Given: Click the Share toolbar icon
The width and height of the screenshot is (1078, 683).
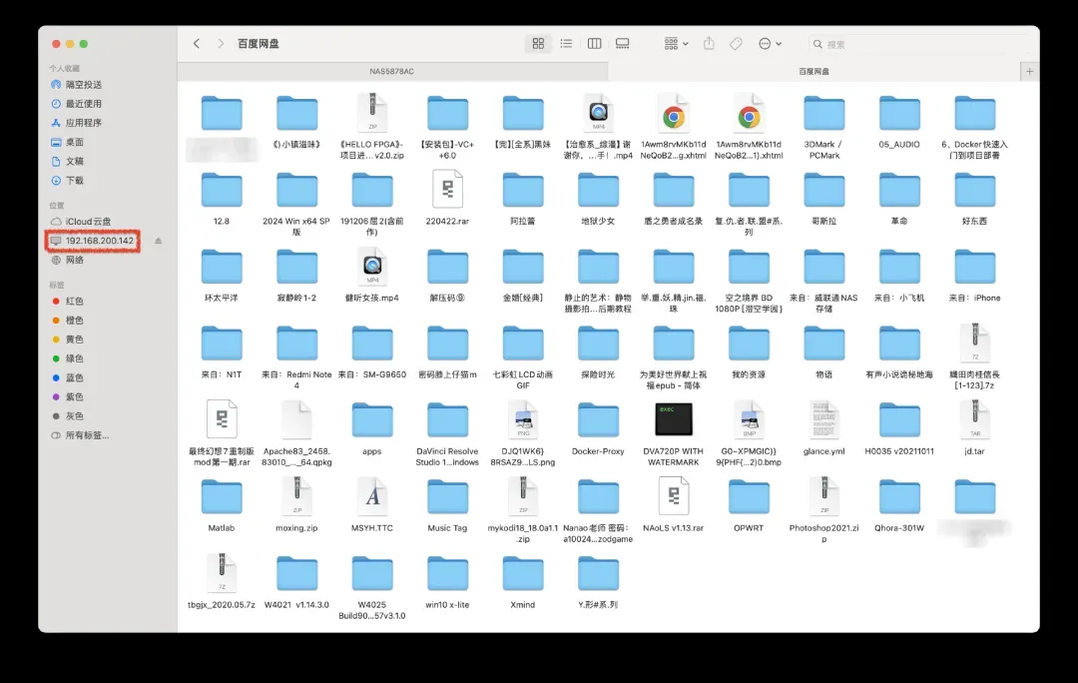Looking at the screenshot, I should coord(709,44).
